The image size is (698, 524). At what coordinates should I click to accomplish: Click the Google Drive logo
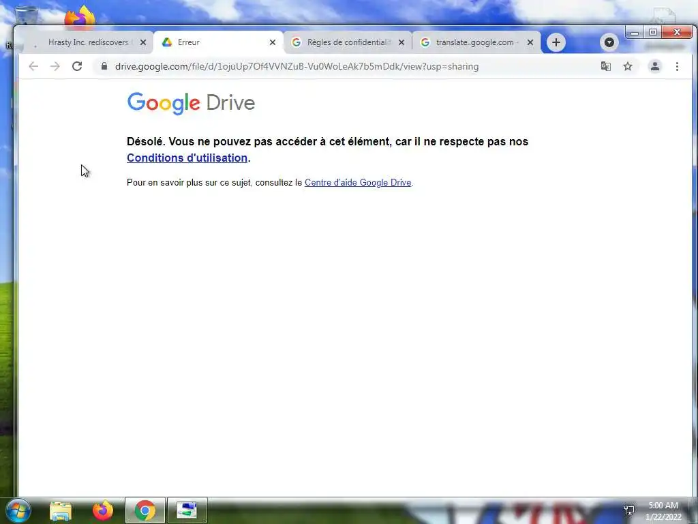191,104
